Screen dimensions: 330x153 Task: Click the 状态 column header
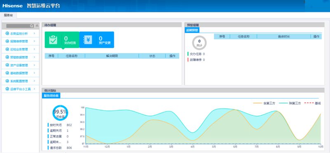click(x=152, y=56)
